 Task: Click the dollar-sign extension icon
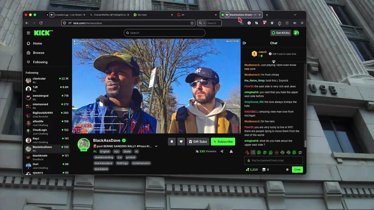point(249,23)
